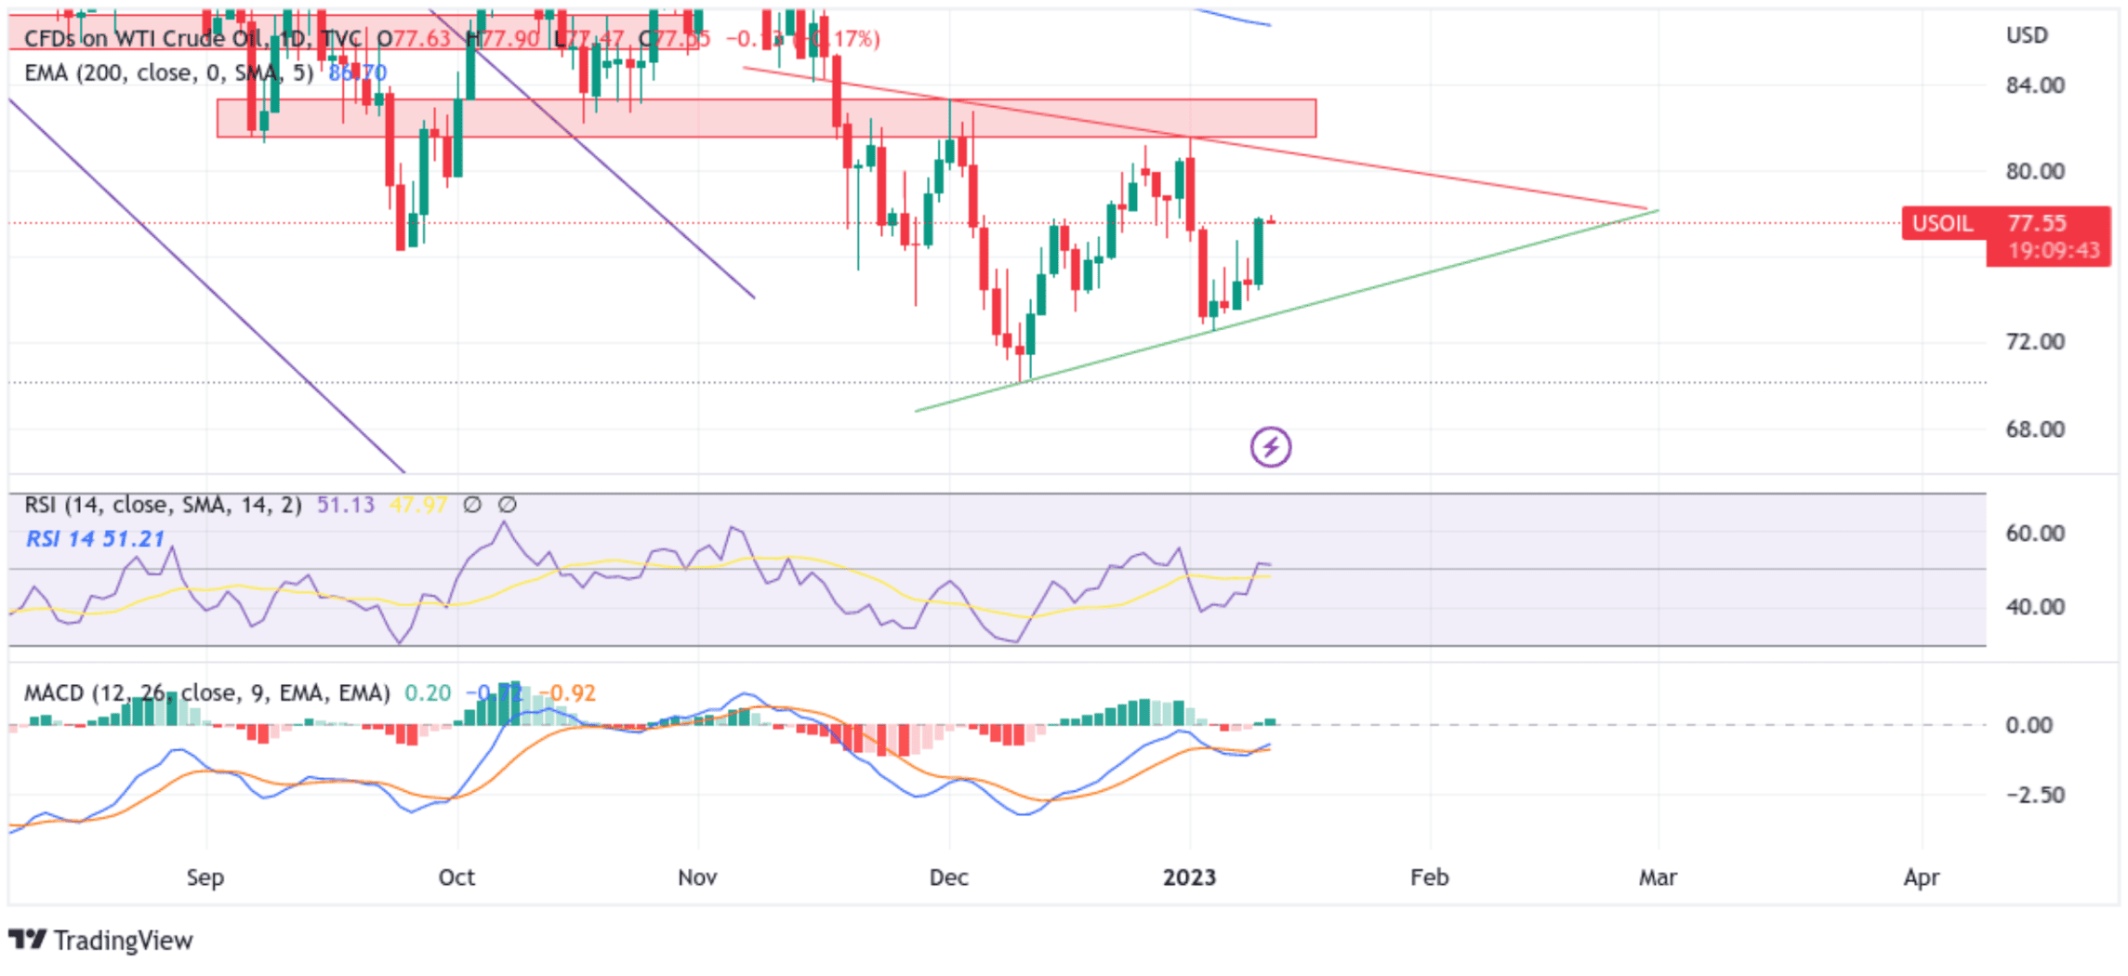The image size is (2128, 976).
Task: Click the yellow 47.97 RSI SMA value
Action: (418, 505)
